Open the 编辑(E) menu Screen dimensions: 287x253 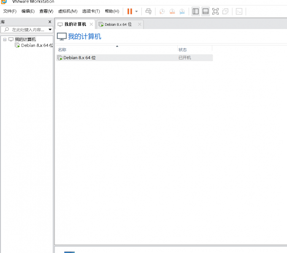coord(28,11)
